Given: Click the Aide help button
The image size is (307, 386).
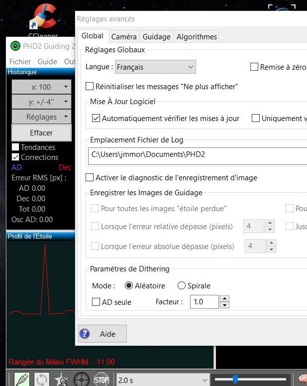Looking at the screenshot, I should pyautogui.click(x=102, y=334).
